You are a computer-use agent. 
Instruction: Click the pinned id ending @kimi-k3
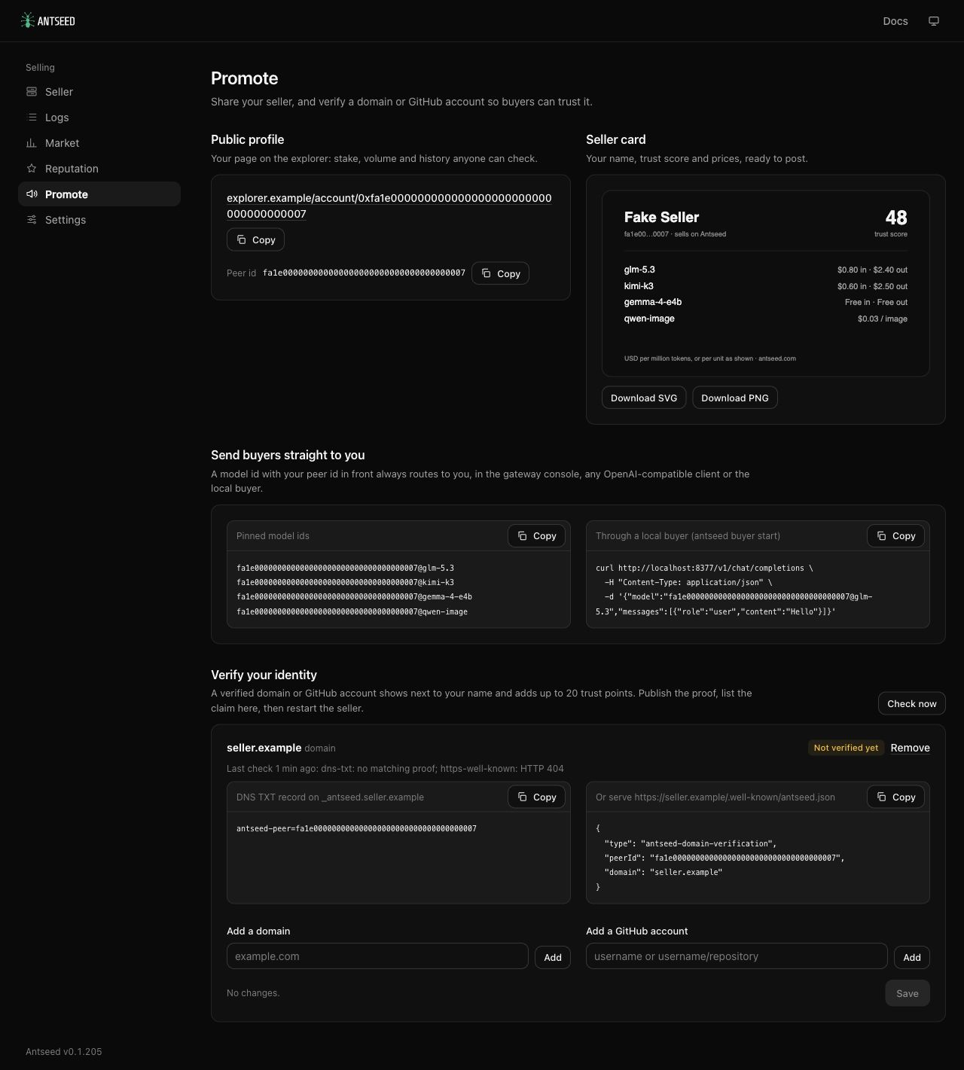click(345, 582)
